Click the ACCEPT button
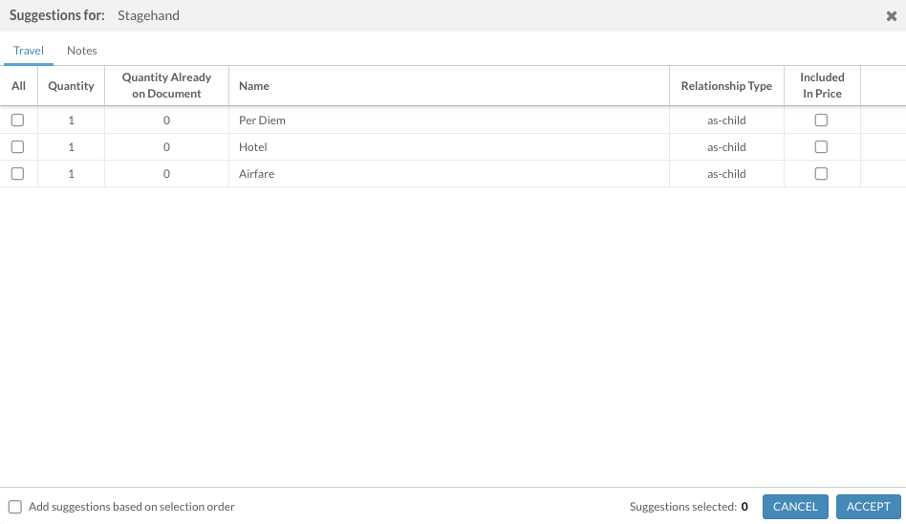906x524 pixels. (868, 507)
